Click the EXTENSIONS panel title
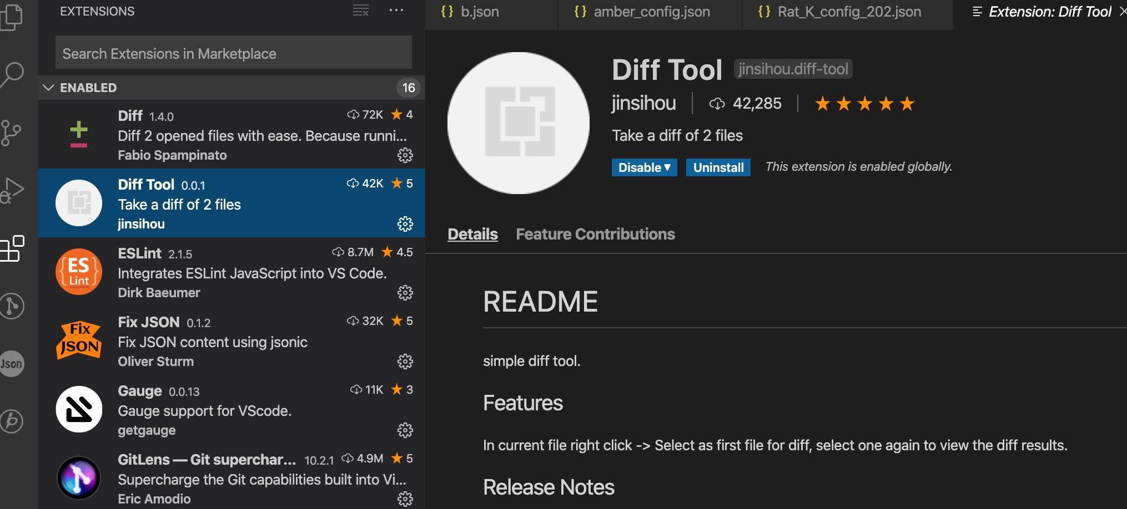 pos(97,11)
